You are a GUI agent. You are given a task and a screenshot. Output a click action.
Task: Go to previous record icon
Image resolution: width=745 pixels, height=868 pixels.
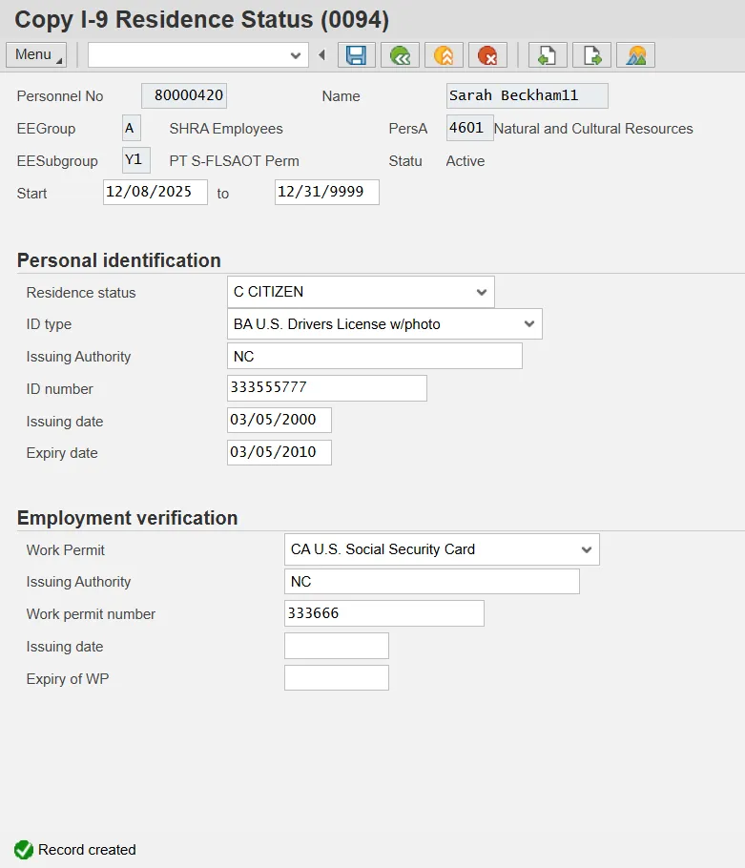coord(548,55)
